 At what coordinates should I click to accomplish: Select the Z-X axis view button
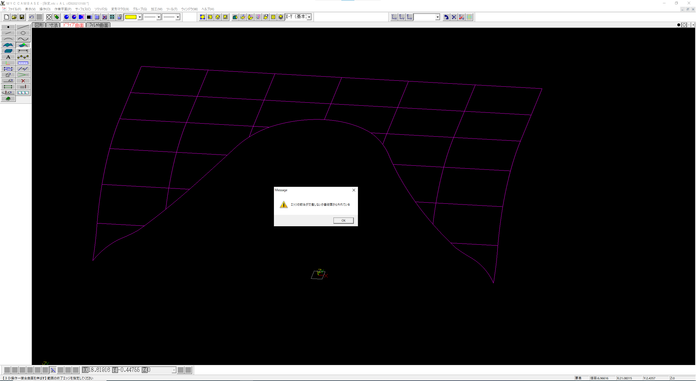409,17
